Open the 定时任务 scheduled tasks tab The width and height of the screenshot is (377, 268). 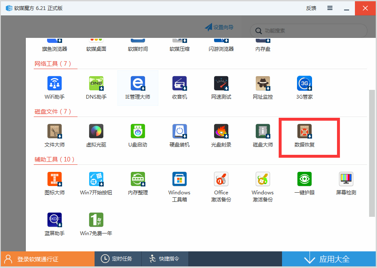[x=117, y=259]
